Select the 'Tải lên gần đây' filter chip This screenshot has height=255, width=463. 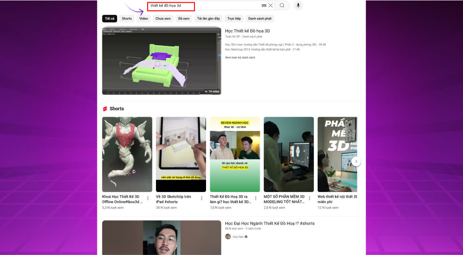click(x=208, y=19)
